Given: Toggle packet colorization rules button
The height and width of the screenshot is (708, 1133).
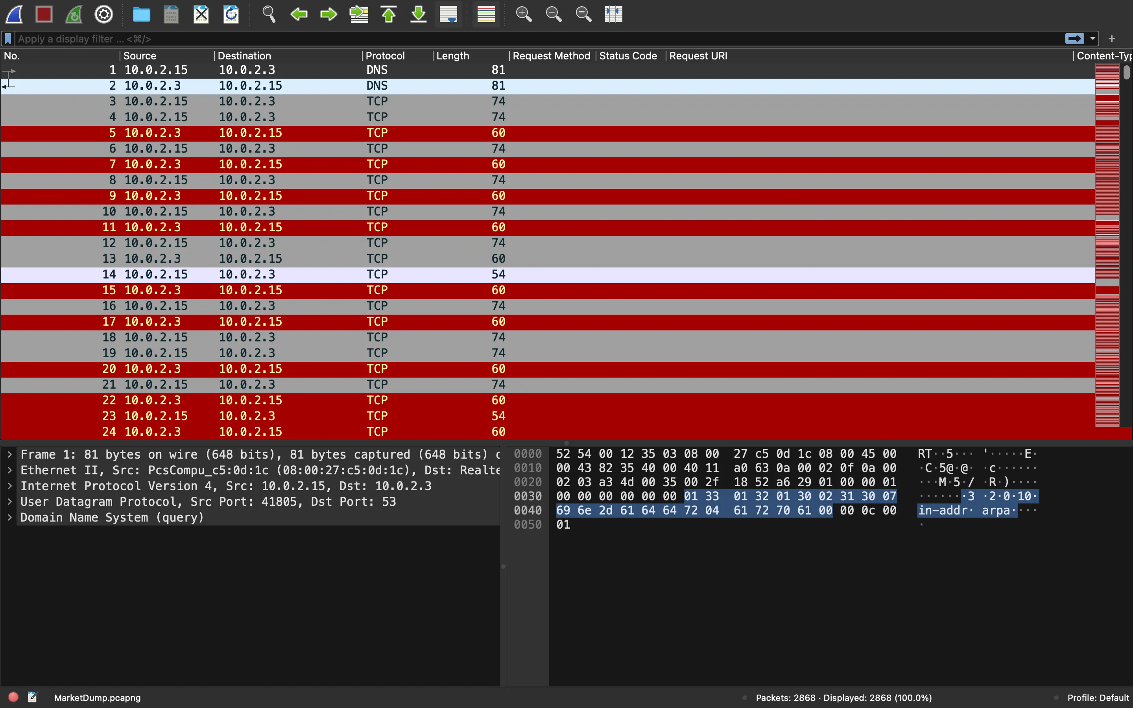Looking at the screenshot, I should click(486, 14).
